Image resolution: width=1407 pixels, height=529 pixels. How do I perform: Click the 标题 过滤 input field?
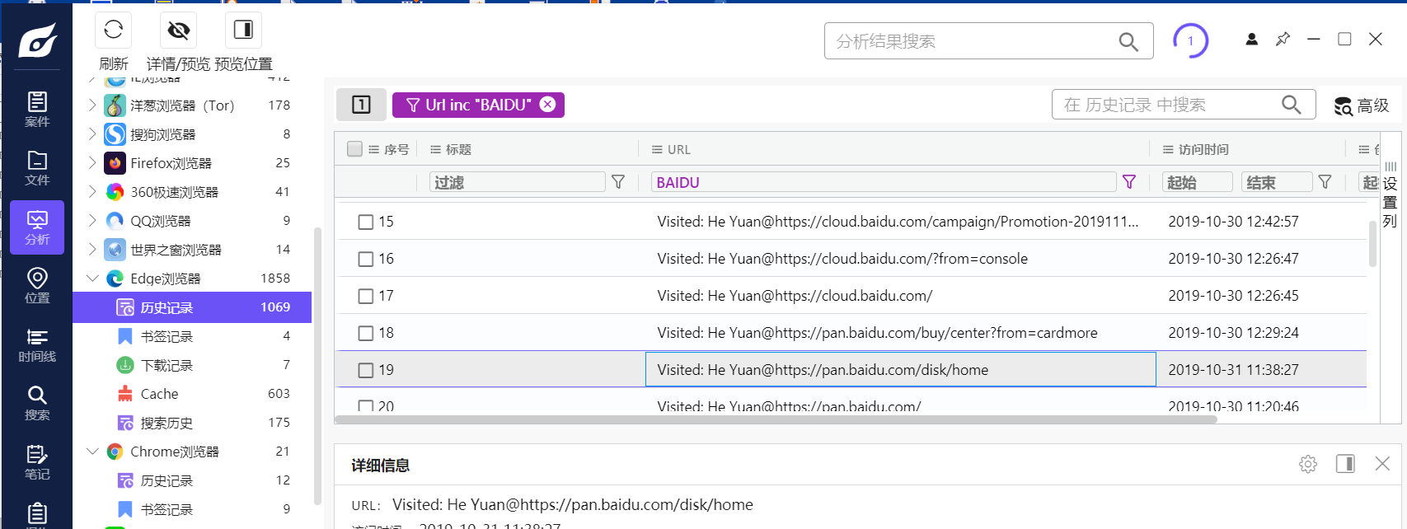point(518,182)
